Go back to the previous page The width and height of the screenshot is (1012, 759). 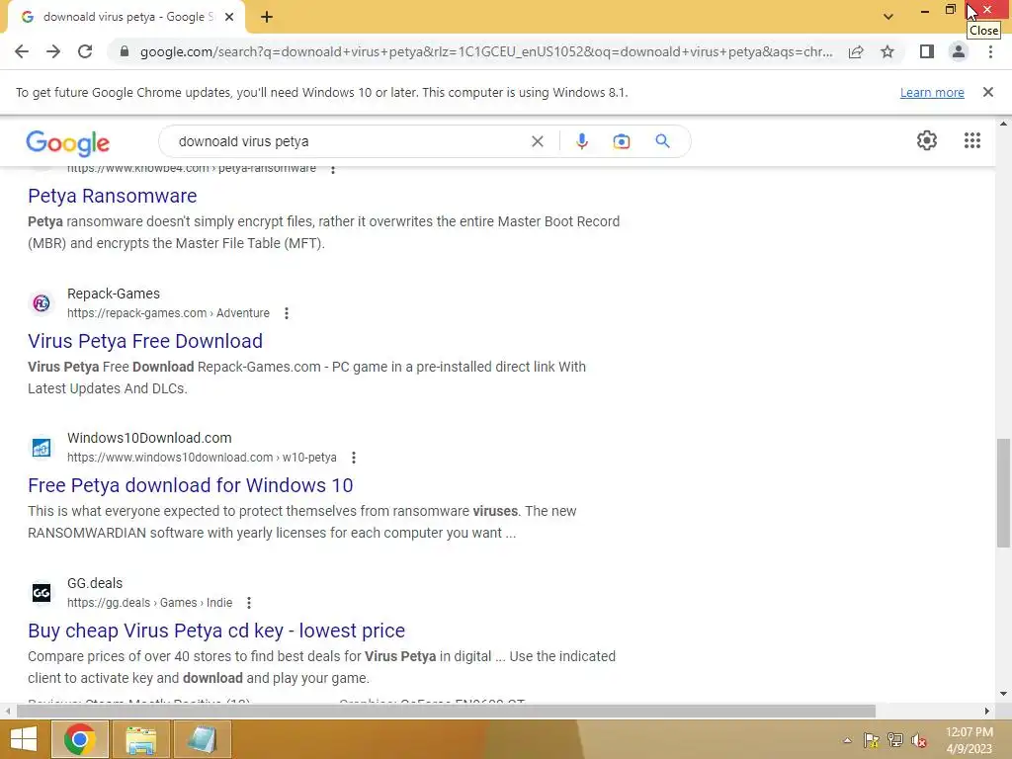[x=22, y=51]
